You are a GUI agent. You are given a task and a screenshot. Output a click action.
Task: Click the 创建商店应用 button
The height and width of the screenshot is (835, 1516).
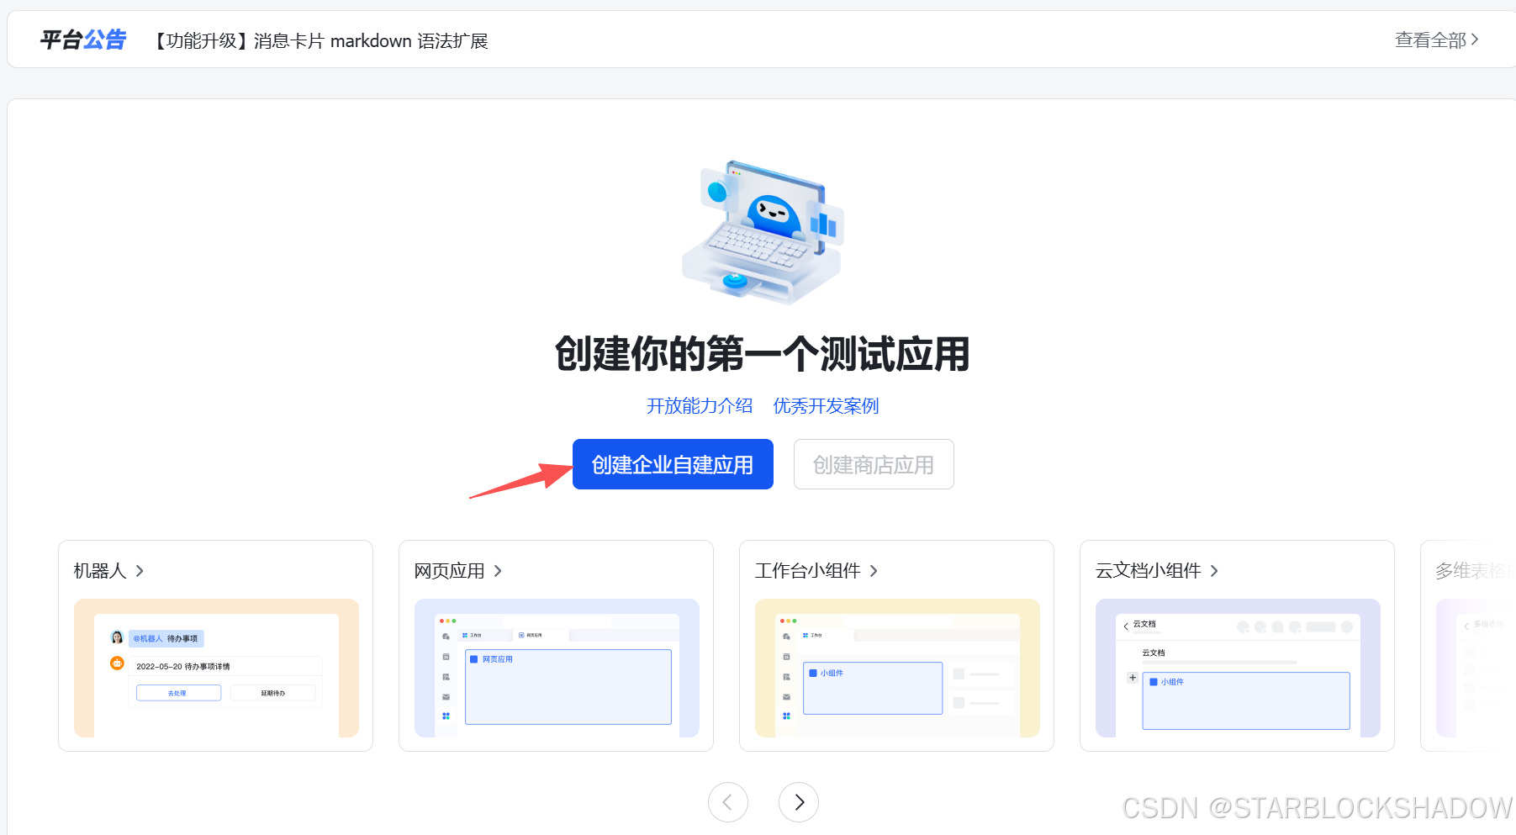coord(873,464)
